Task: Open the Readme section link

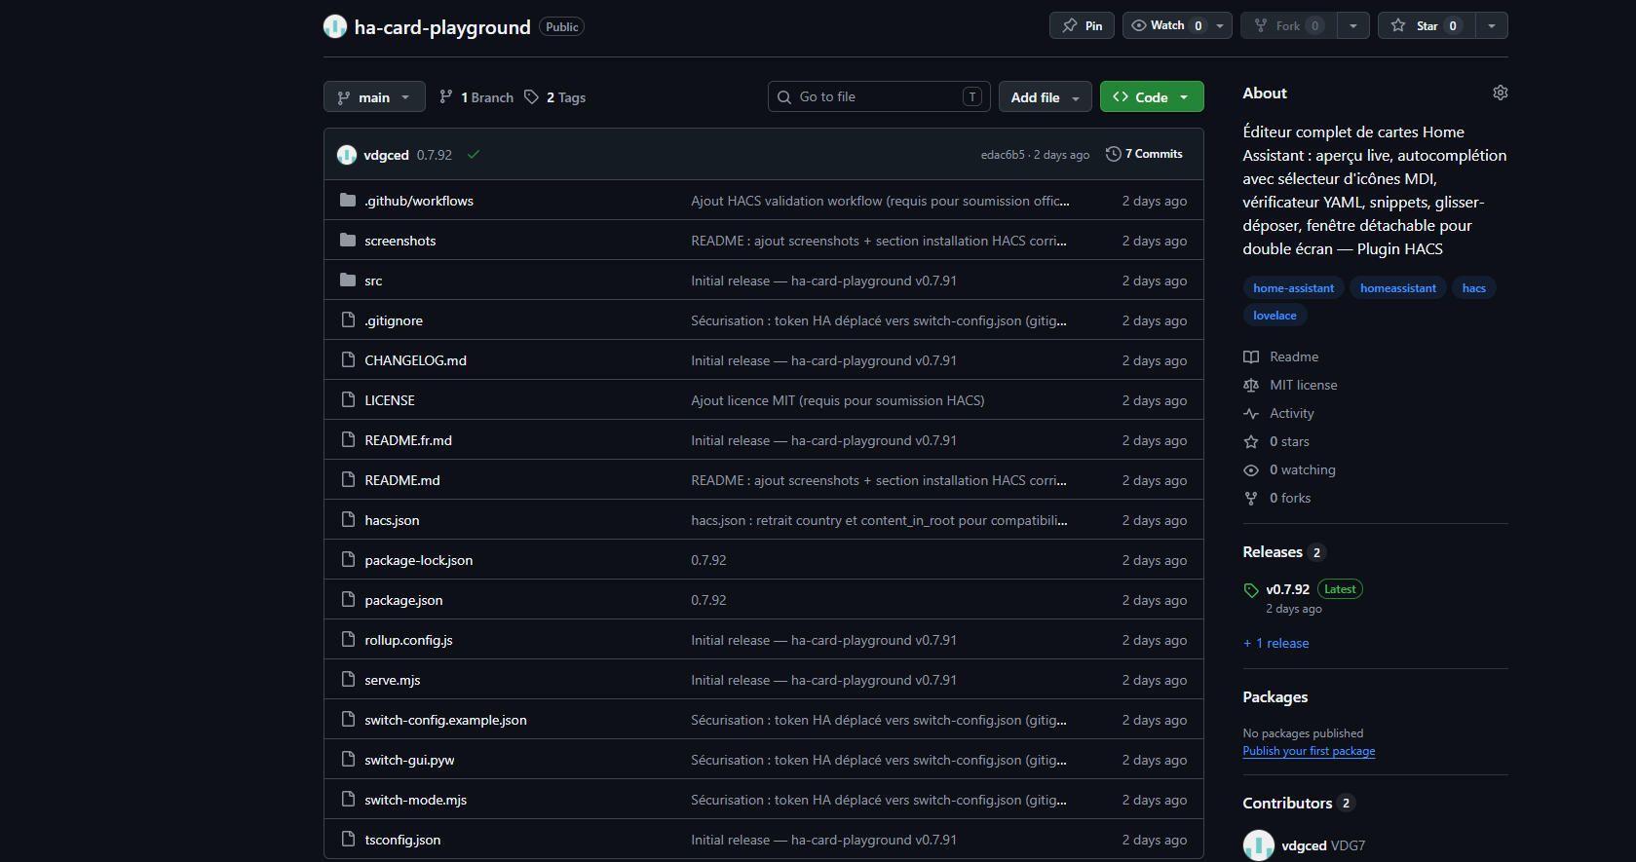Action: click(1293, 356)
